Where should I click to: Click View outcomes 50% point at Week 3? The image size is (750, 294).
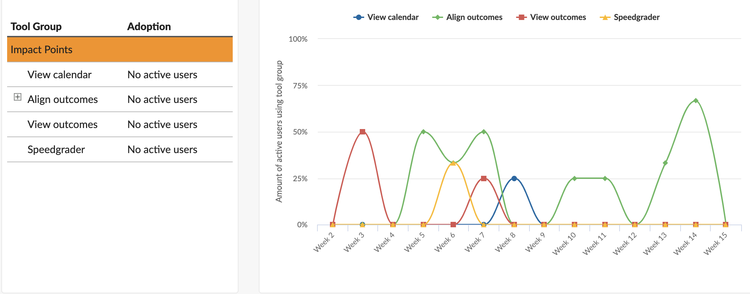(x=362, y=132)
